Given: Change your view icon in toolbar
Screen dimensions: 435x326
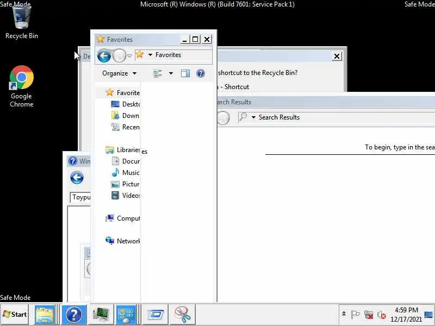Looking at the screenshot, I should pos(158,73).
